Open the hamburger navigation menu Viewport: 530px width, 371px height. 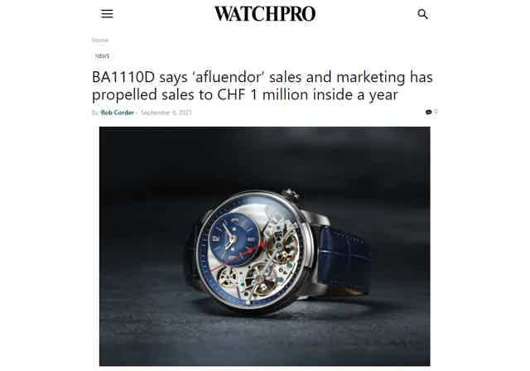pos(107,14)
